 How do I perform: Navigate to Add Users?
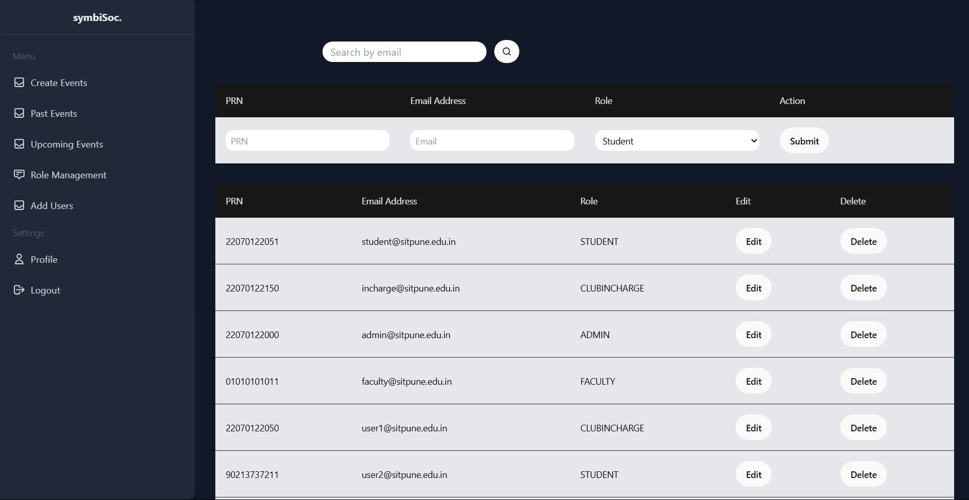pyautogui.click(x=52, y=206)
